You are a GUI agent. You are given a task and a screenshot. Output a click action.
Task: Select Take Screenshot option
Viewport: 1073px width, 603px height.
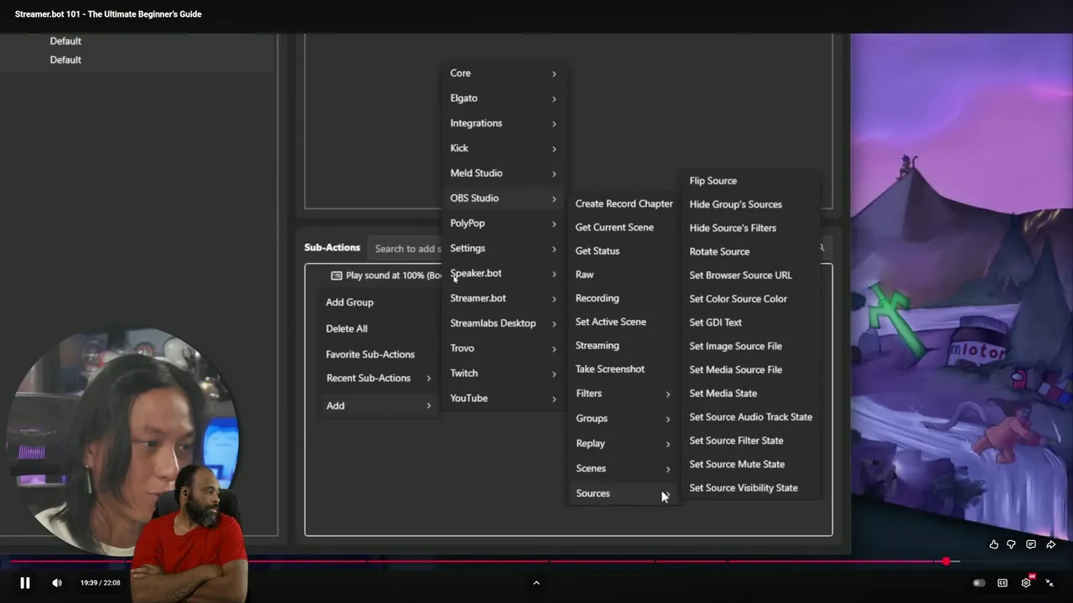609,369
